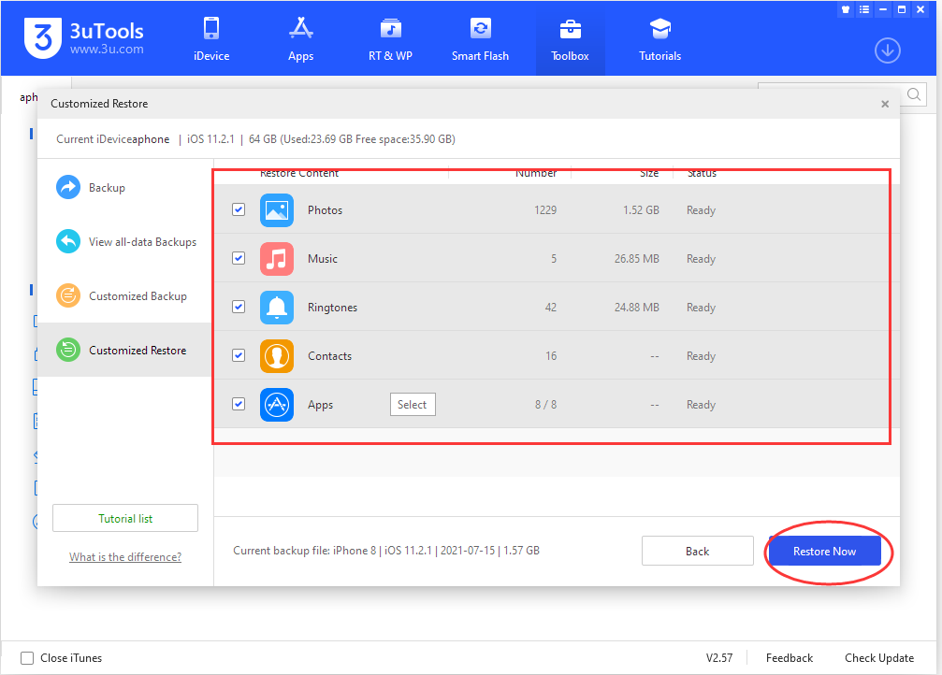Open the RT & WP section
This screenshot has width=942, height=675.
point(390,37)
